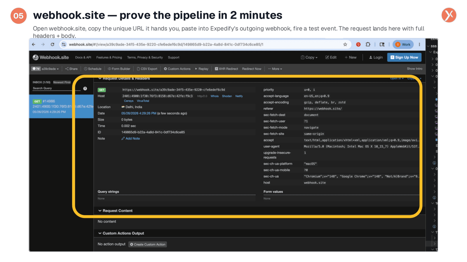Open the Copy dropdown in top navigation
Image resolution: width=467 pixels, height=262 pixels.
click(309, 57)
